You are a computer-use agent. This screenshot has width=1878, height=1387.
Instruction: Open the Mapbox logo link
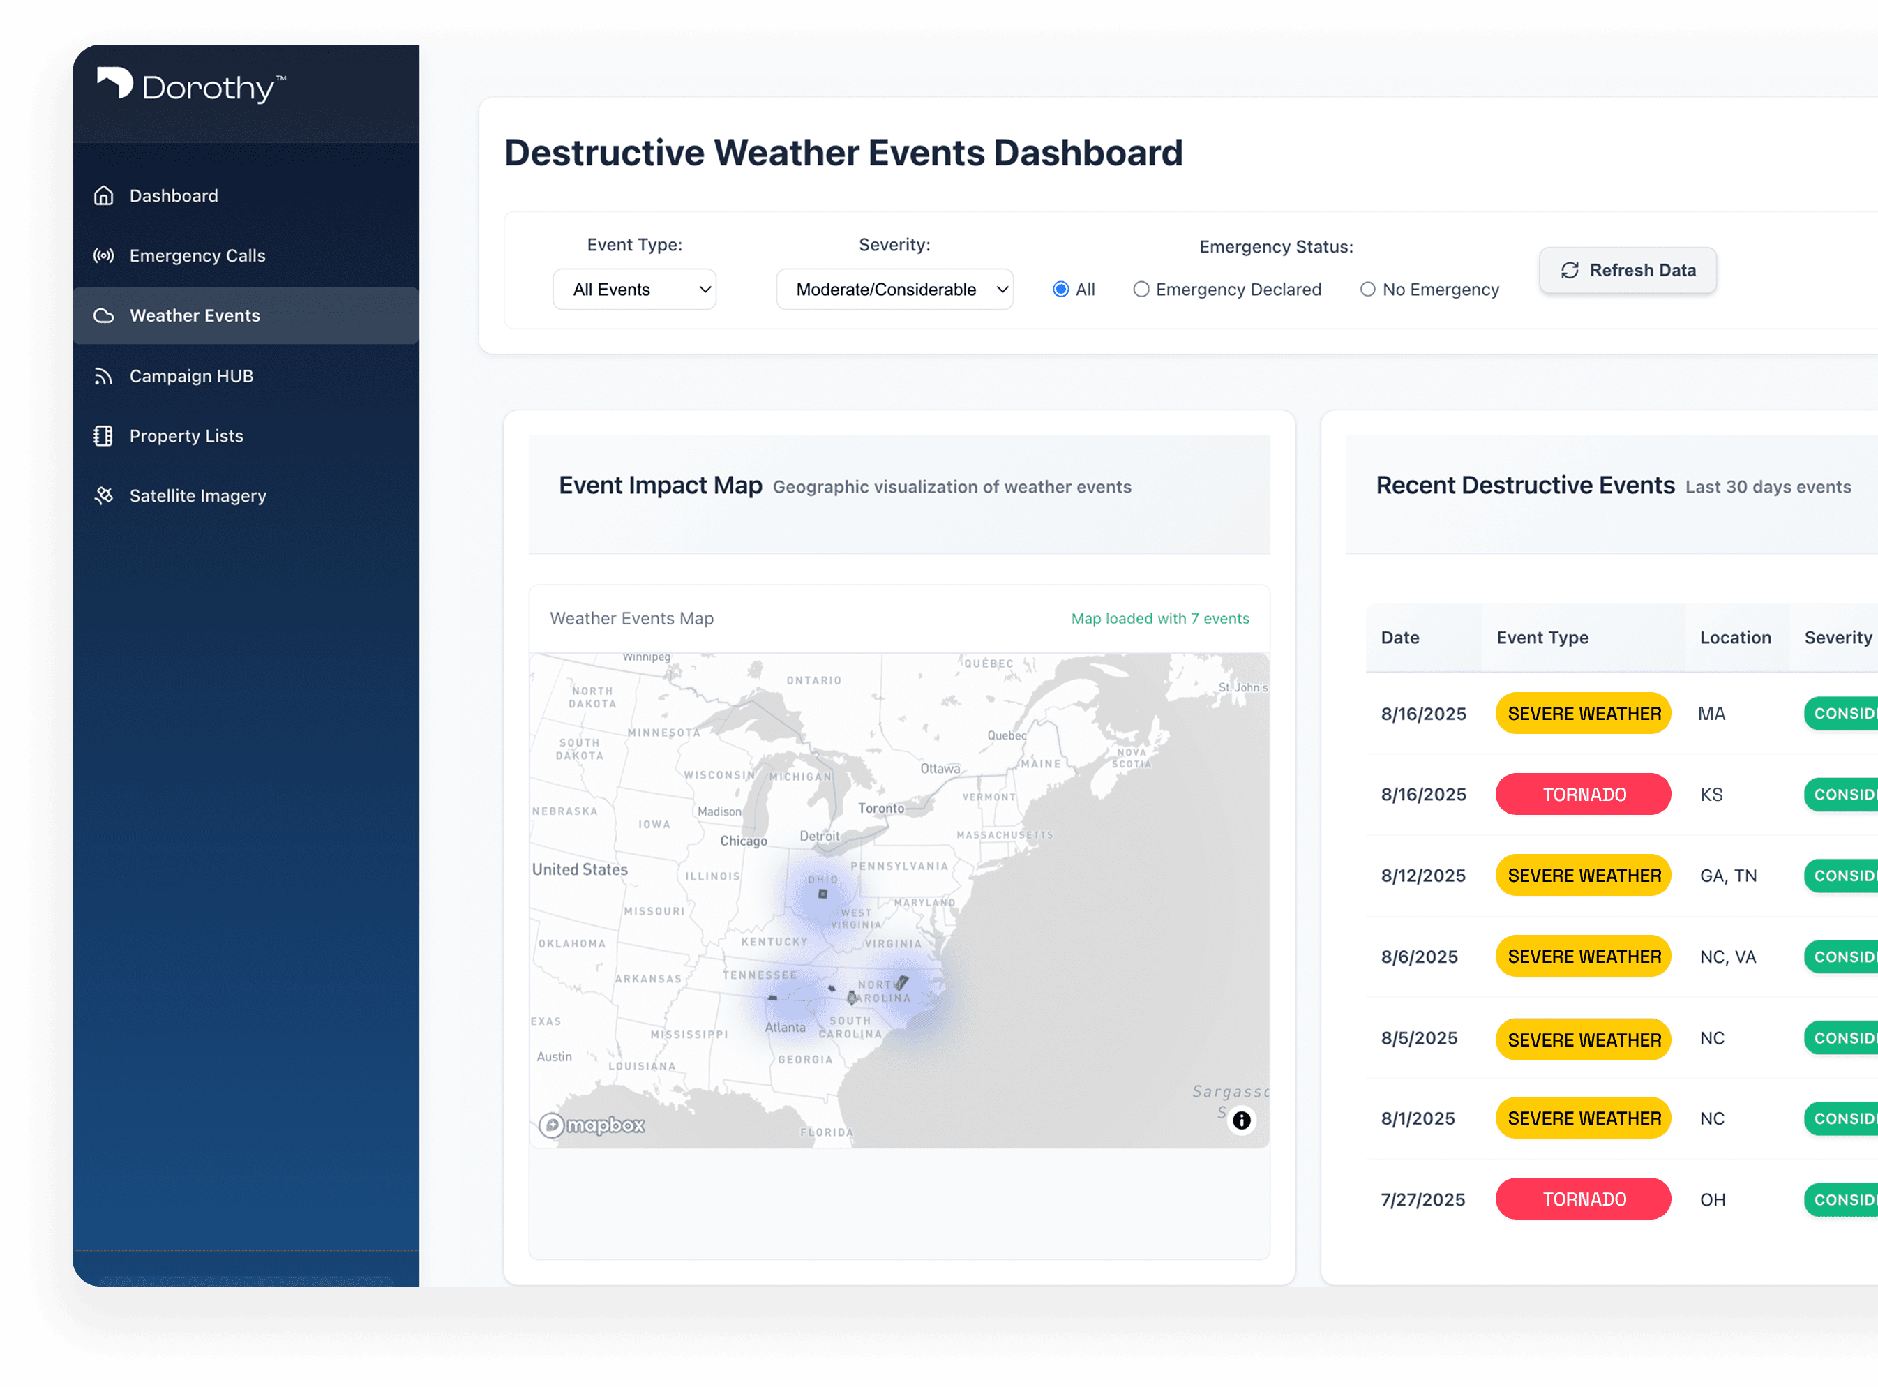click(x=592, y=1125)
